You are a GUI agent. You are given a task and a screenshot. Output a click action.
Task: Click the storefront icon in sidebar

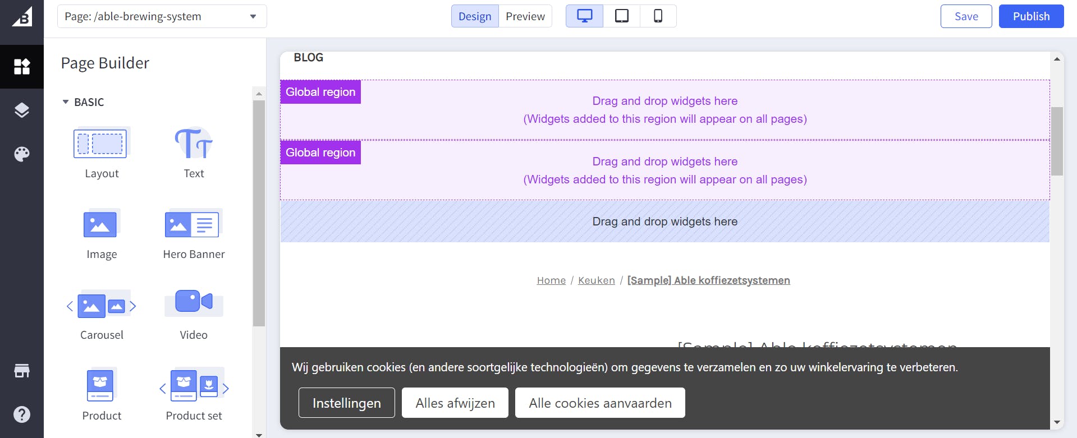[22, 371]
